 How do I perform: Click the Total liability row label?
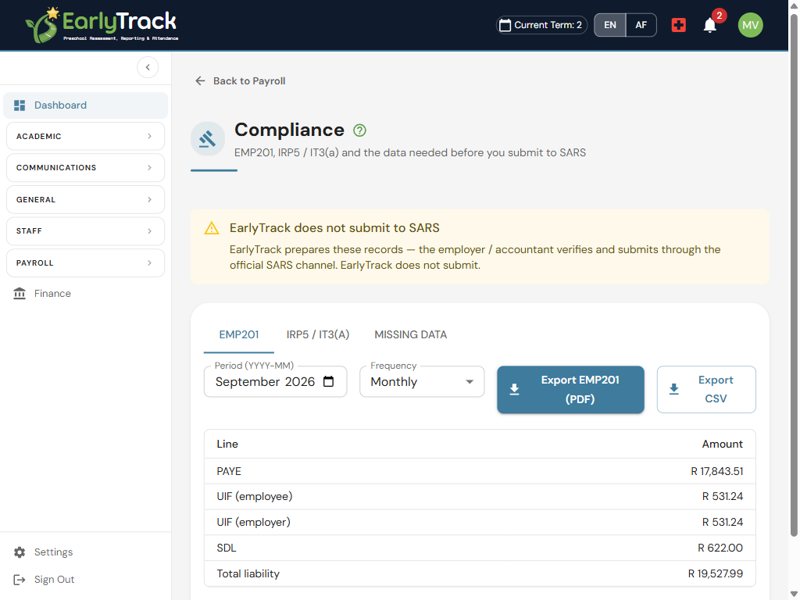click(248, 574)
